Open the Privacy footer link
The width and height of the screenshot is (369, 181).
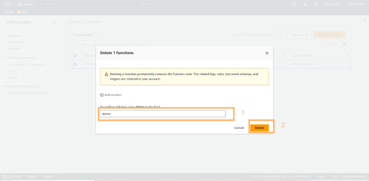click(x=321, y=176)
